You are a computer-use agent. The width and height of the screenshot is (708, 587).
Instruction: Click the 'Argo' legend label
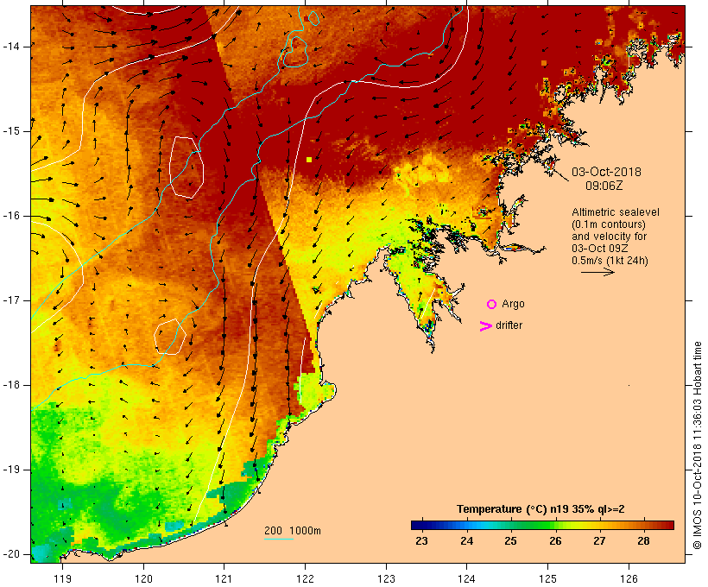click(x=513, y=304)
